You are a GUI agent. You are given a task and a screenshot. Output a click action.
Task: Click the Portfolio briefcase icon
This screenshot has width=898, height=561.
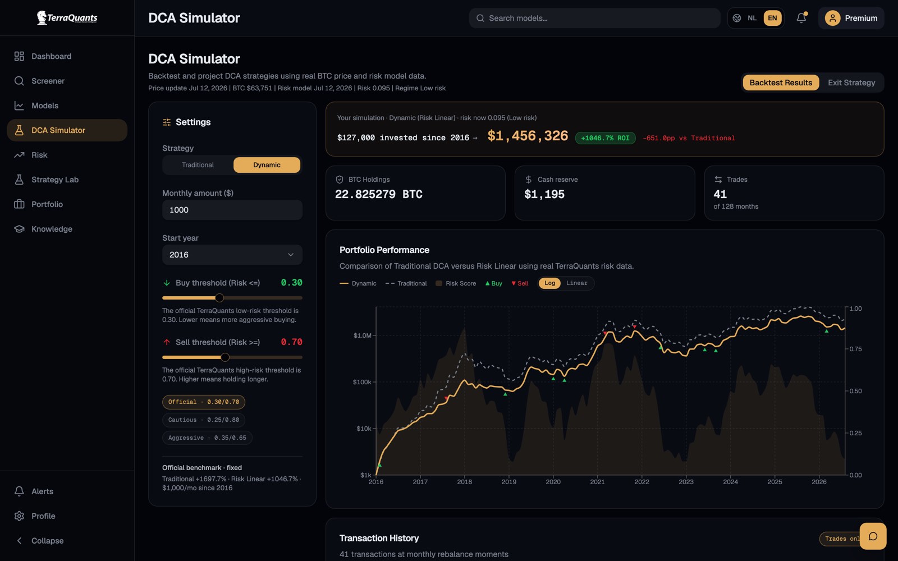(x=19, y=204)
